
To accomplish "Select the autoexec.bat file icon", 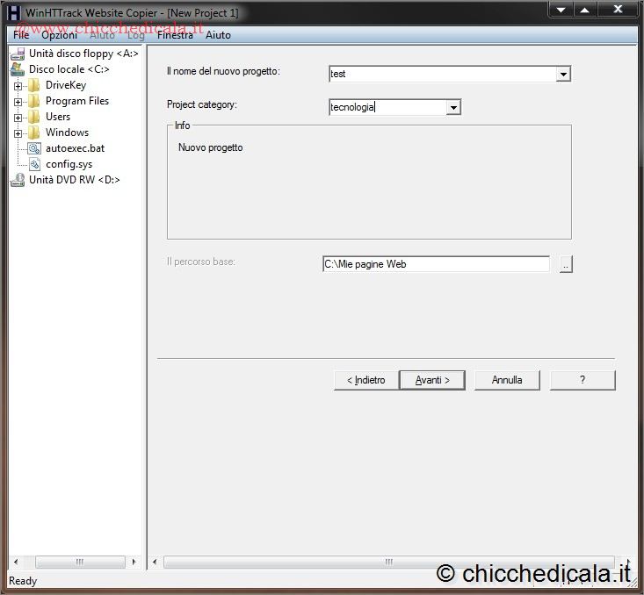I will click(33, 148).
